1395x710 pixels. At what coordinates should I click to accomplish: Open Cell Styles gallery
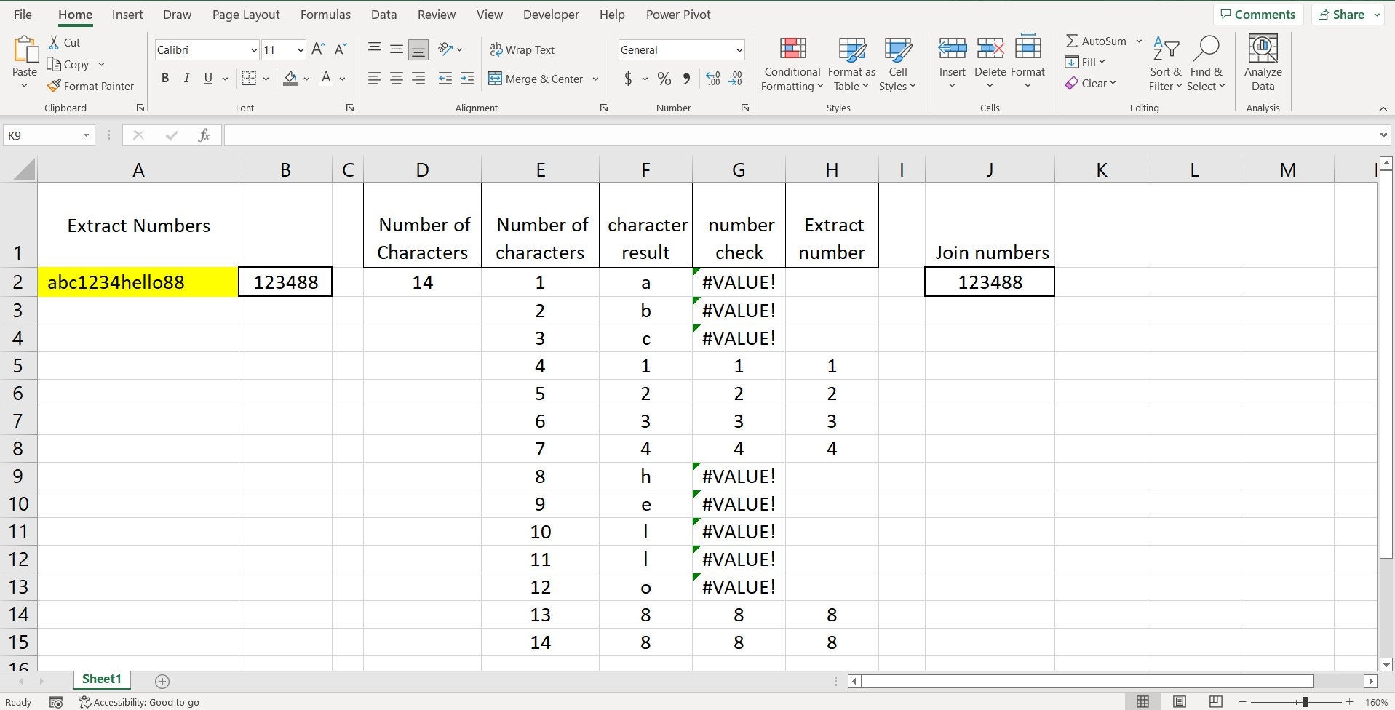pyautogui.click(x=898, y=64)
